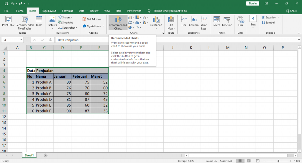Switch to Page Break Preview view
Image resolution: width=302 pixels, height=163 pixels.
pos(258,161)
